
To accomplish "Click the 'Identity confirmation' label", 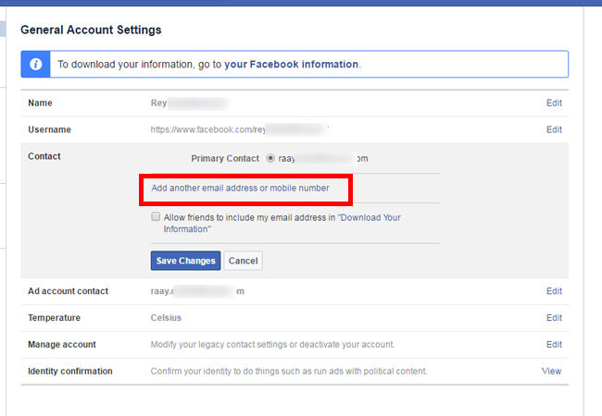I will coord(70,371).
